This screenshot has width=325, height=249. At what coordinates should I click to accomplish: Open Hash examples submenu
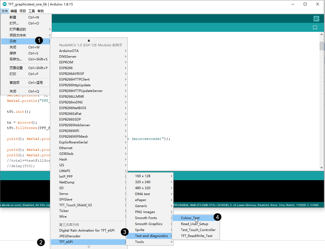pos(89,159)
